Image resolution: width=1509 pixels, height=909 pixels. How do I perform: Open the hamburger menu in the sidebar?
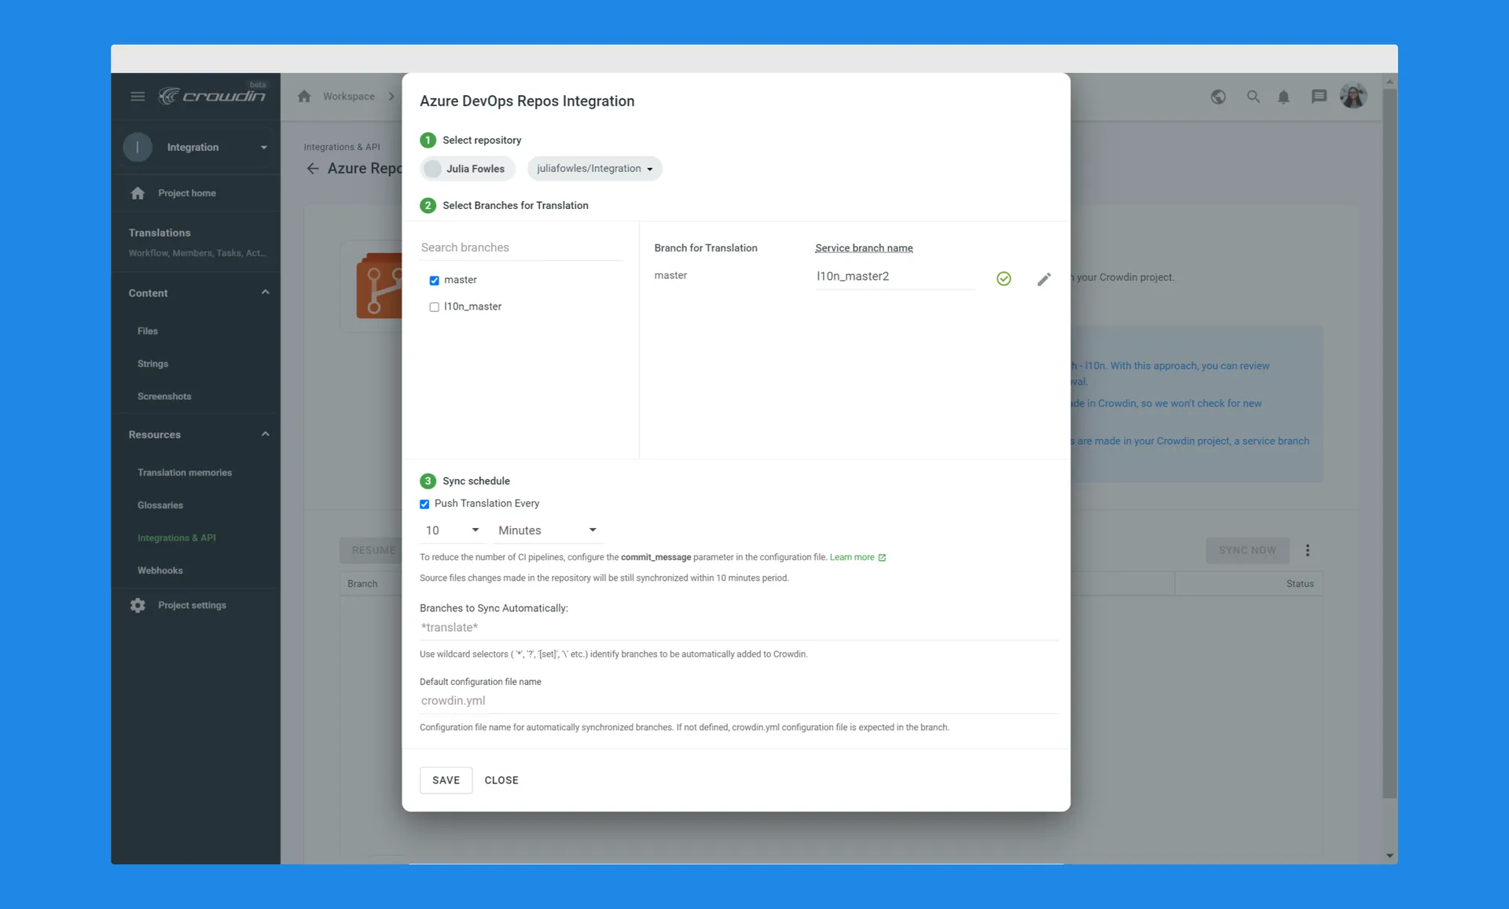(138, 96)
